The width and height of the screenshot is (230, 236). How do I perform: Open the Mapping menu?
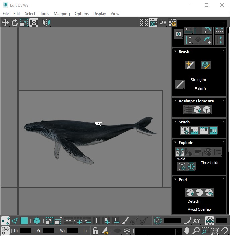tap(62, 14)
